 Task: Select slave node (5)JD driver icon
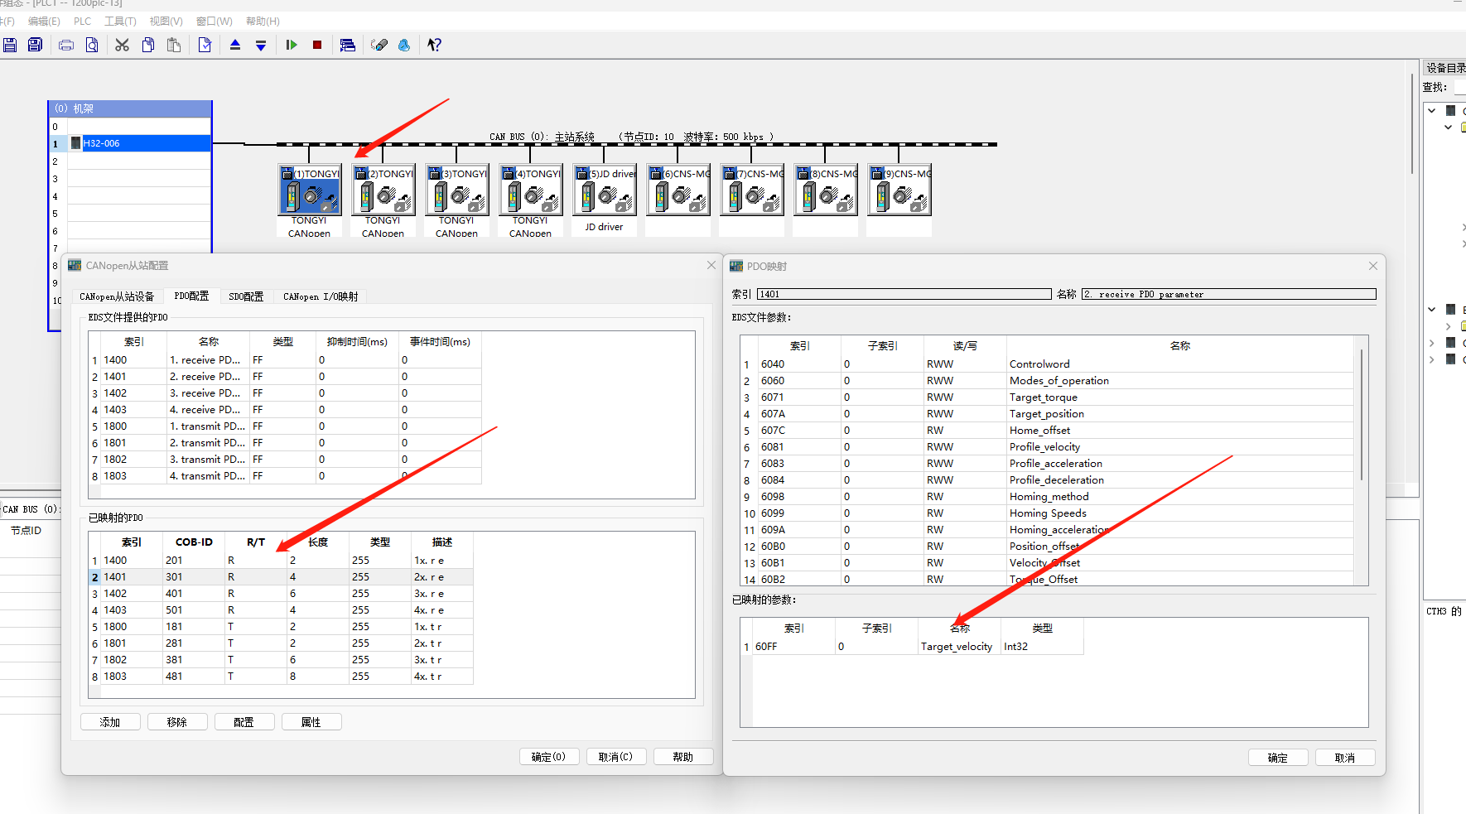(x=604, y=190)
